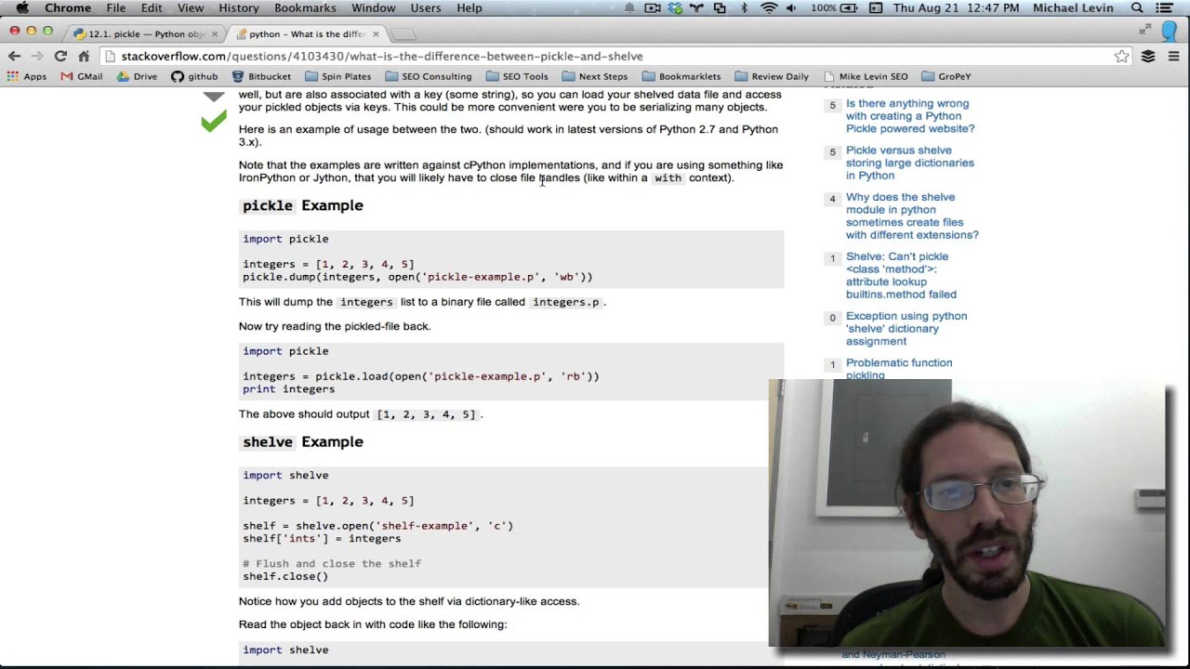
Task: Open the Notification Center list icon
Action: coord(1166,7)
